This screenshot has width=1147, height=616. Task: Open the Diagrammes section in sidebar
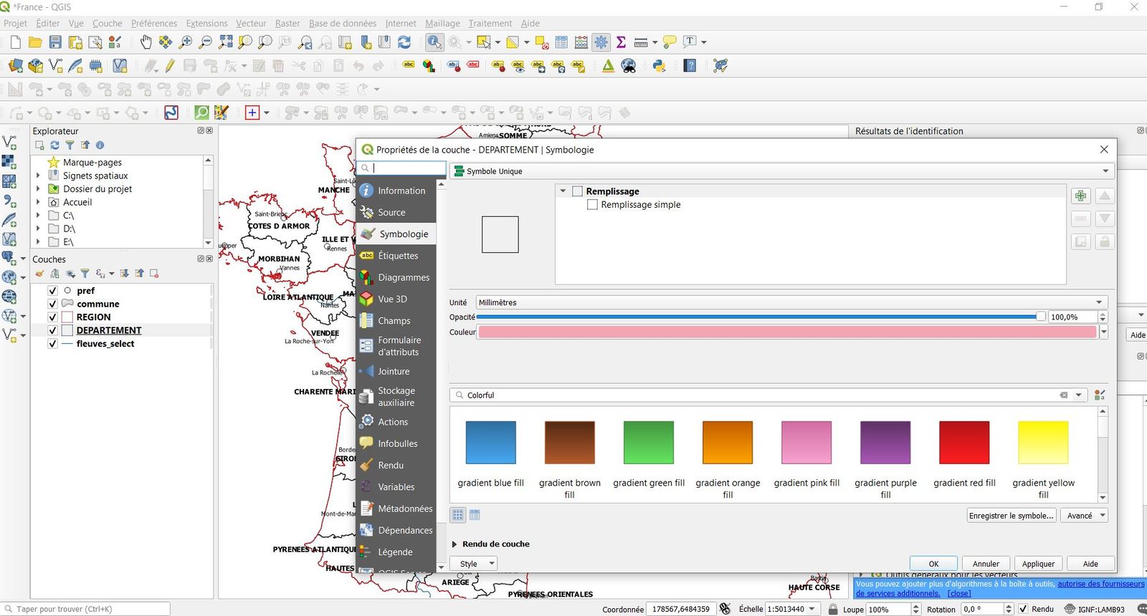tap(403, 277)
